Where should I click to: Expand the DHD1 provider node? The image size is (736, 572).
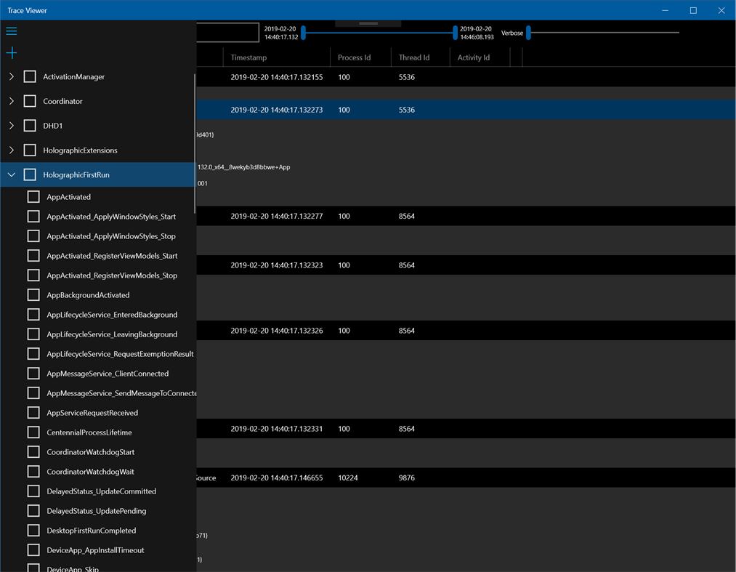[x=12, y=126]
